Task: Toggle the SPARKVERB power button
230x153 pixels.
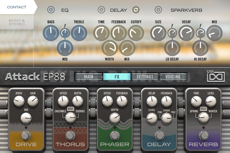Action: point(158,10)
